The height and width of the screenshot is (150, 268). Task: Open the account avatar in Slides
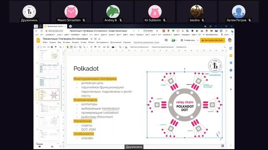(x=230, y=40)
